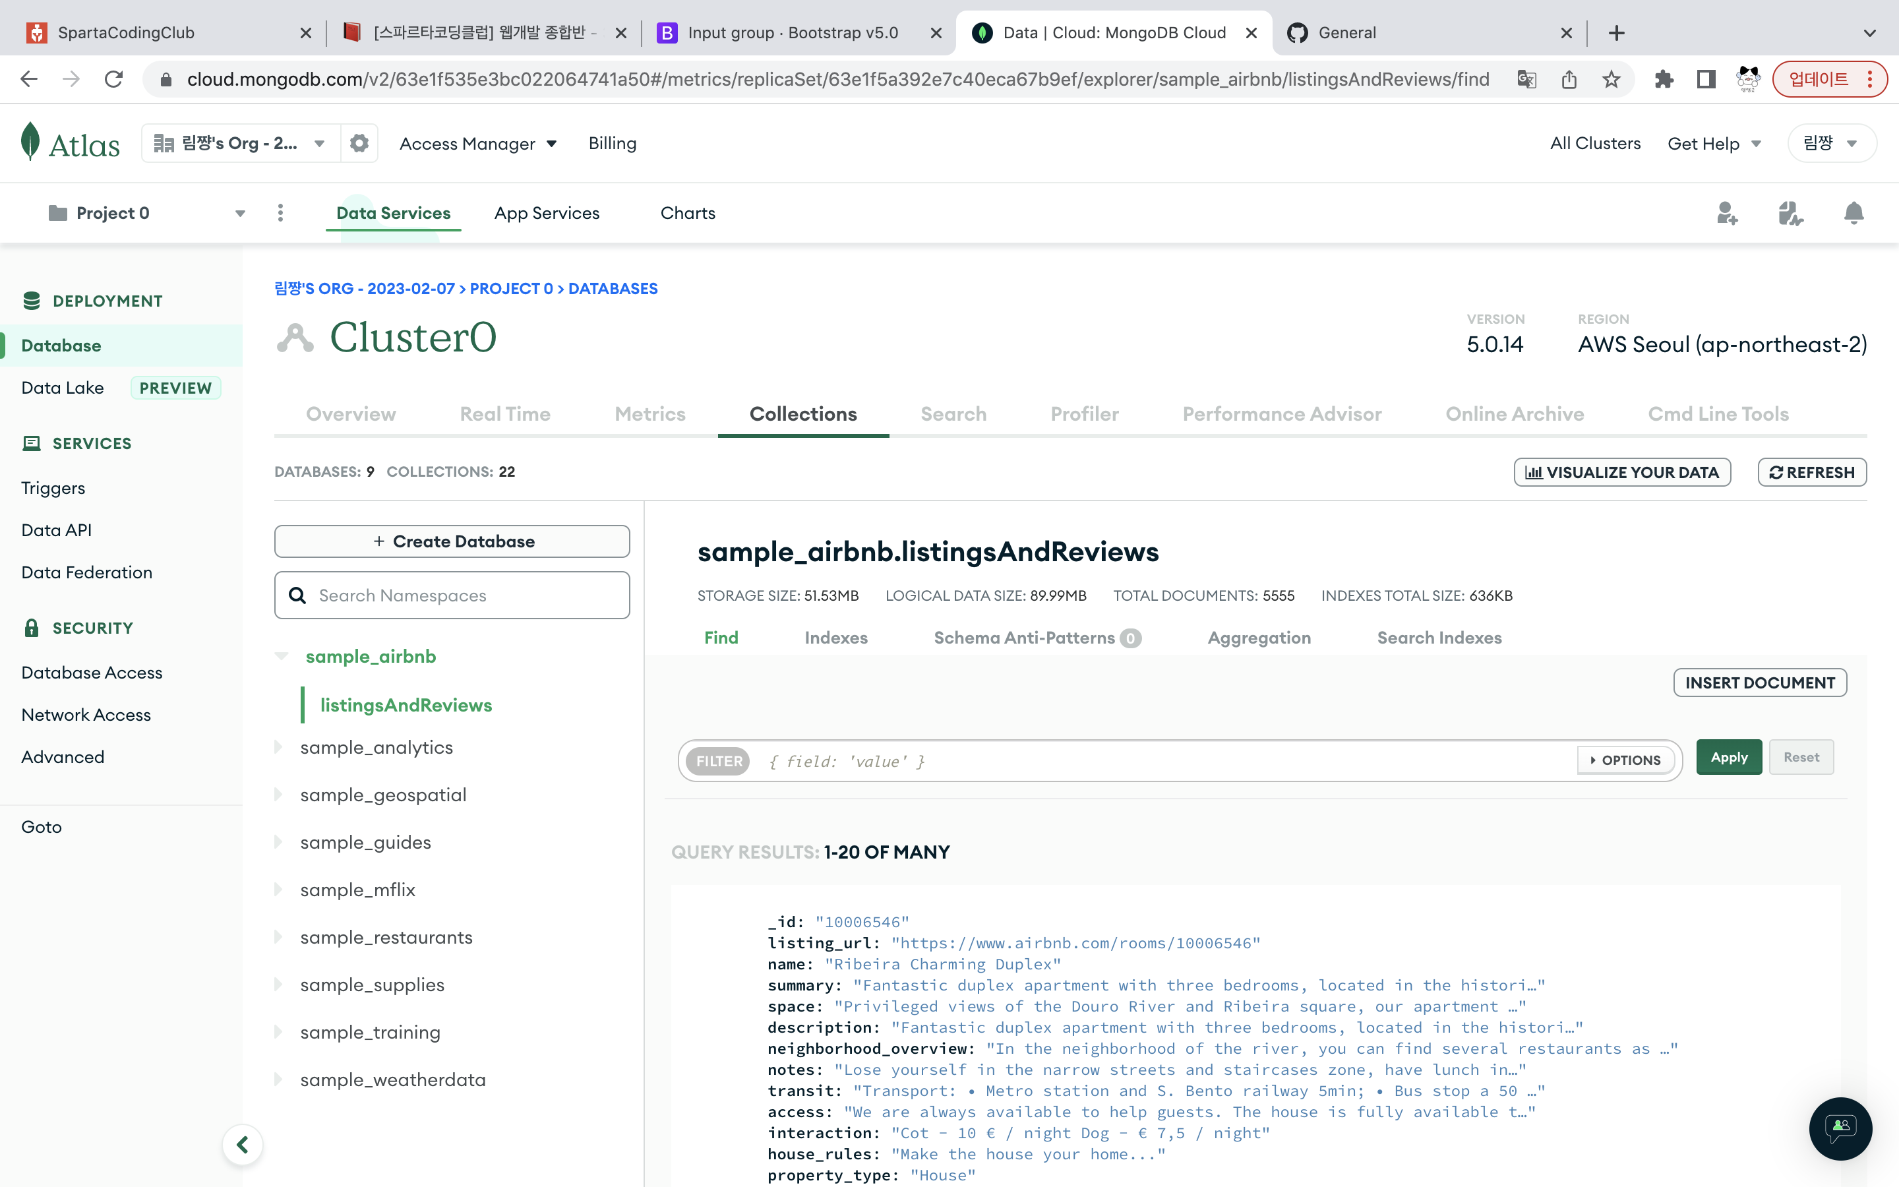Image resolution: width=1899 pixels, height=1187 pixels.
Task: Open Get Help dropdown
Action: pos(1714,144)
